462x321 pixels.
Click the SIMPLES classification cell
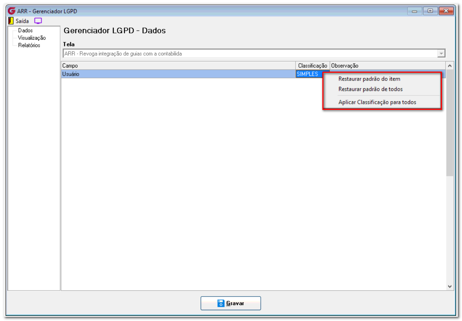point(312,74)
